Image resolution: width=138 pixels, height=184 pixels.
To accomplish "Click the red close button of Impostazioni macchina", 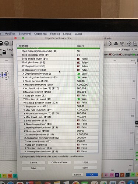I will pyautogui.click(x=15, y=38).
